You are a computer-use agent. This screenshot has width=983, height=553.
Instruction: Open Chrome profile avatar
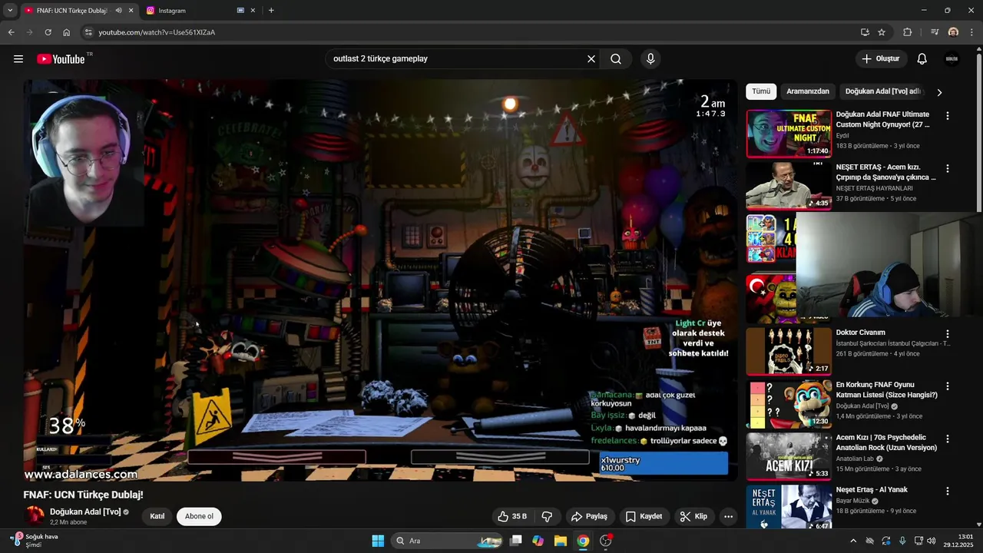point(953,32)
